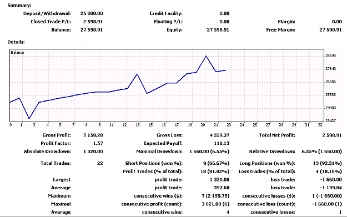This screenshot has height=217, width=347.
Task: Click the Total Trades value 22
Action: point(100,163)
